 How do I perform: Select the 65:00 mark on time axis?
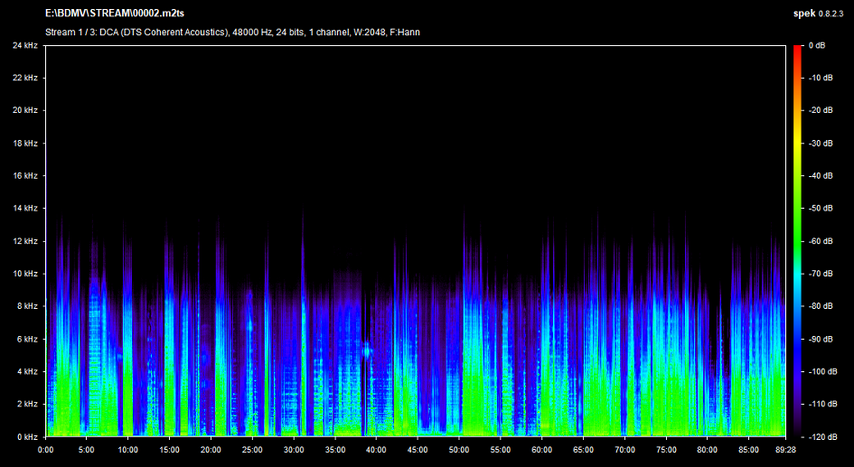[583, 449]
